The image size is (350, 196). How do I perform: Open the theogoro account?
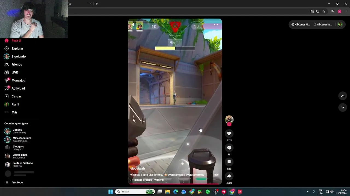pyautogui.click(x=15, y=148)
